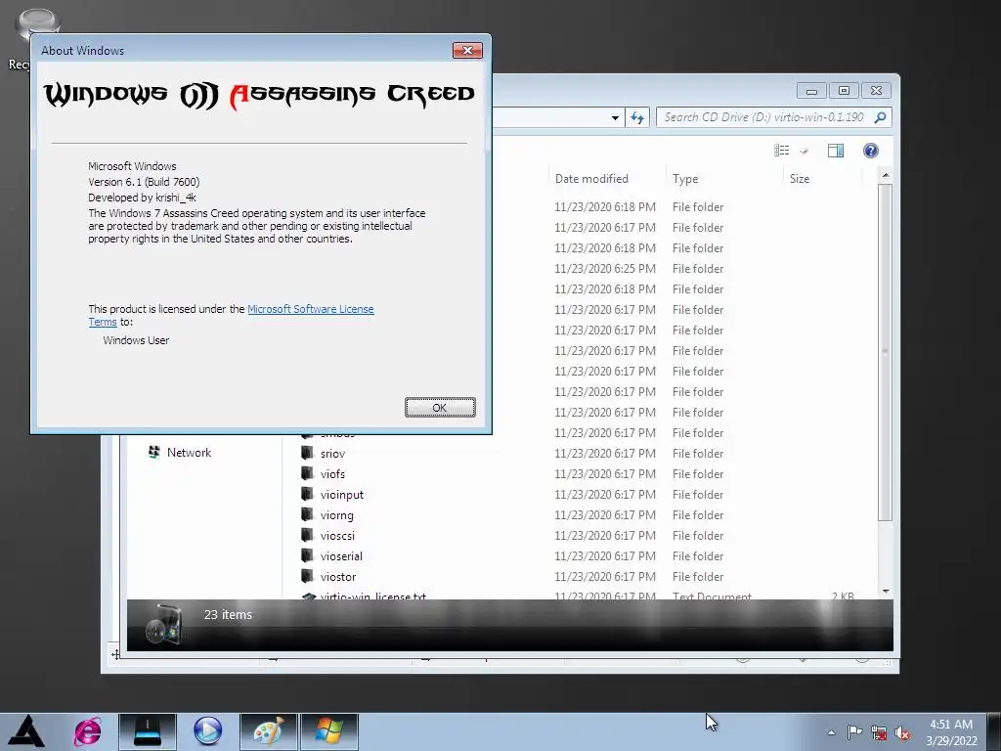Screen dimensions: 1001x751
Task: Open the Start menu Assassins logo
Action: (25, 731)
